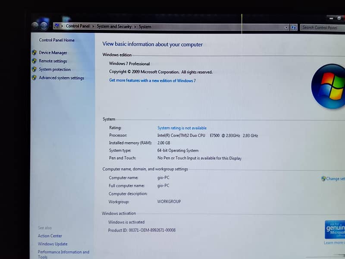This screenshot has height=259, width=345.
Task: Click Control Panel in the address breadcrumb
Action: point(78,26)
